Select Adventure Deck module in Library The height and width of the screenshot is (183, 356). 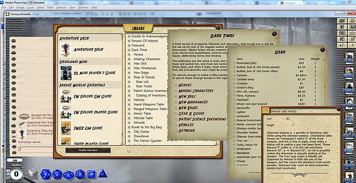[90, 50]
